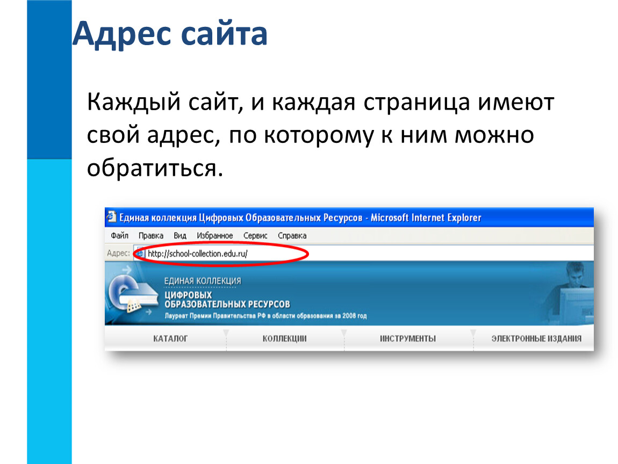The height and width of the screenshot is (464, 618).
Task: Open the Избранное menu
Action: [214, 236]
